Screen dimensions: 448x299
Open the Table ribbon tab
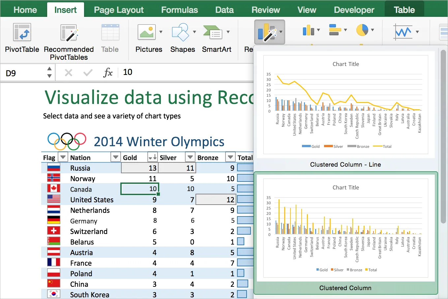click(404, 10)
